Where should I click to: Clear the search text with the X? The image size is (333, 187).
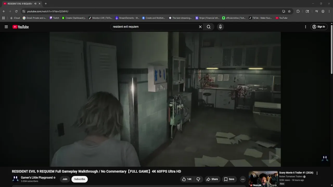click(x=200, y=27)
